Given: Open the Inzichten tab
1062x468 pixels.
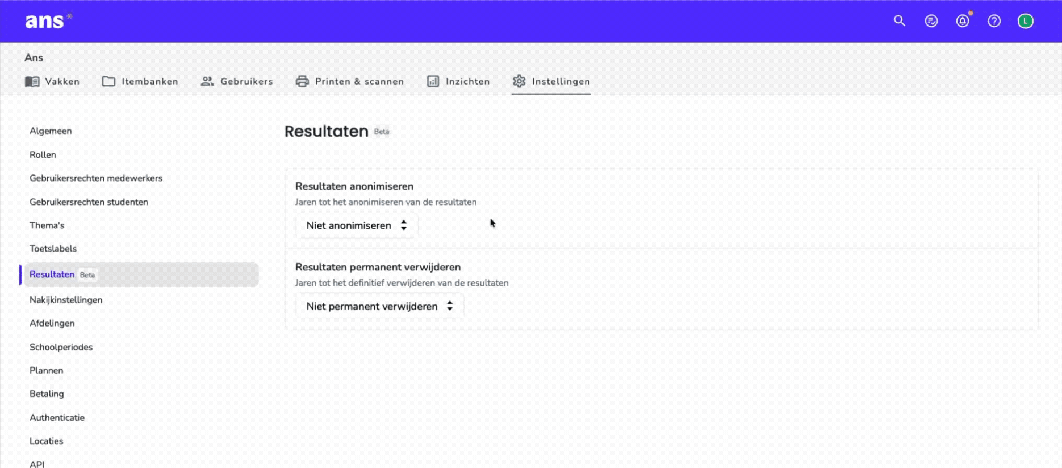Looking at the screenshot, I should pos(458,81).
